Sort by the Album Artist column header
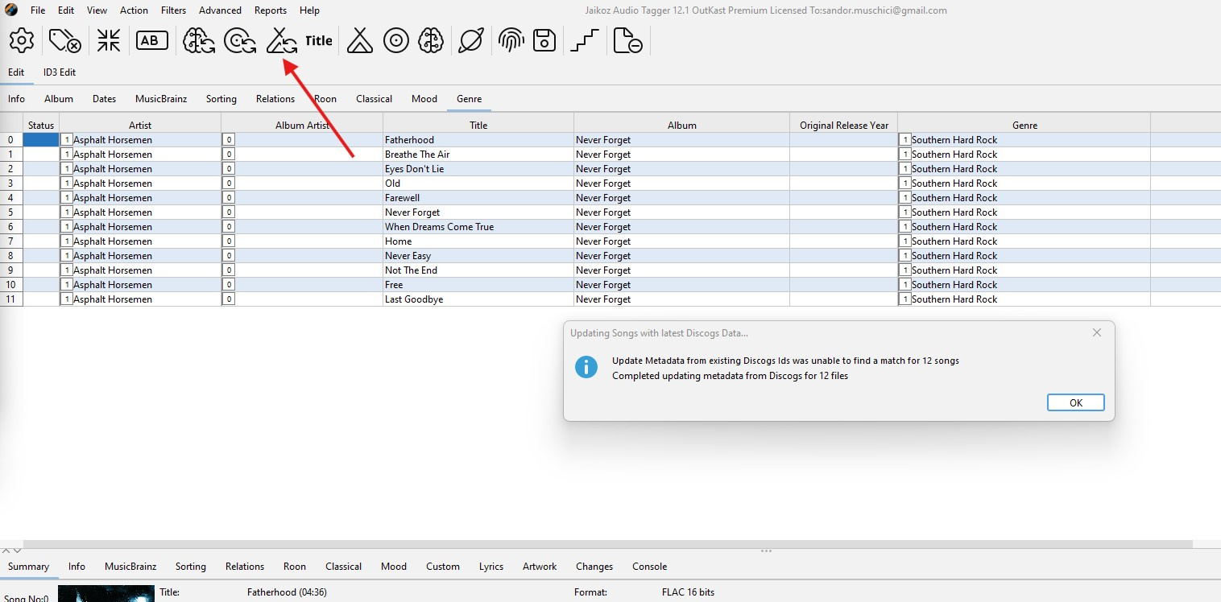 [x=302, y=125]
